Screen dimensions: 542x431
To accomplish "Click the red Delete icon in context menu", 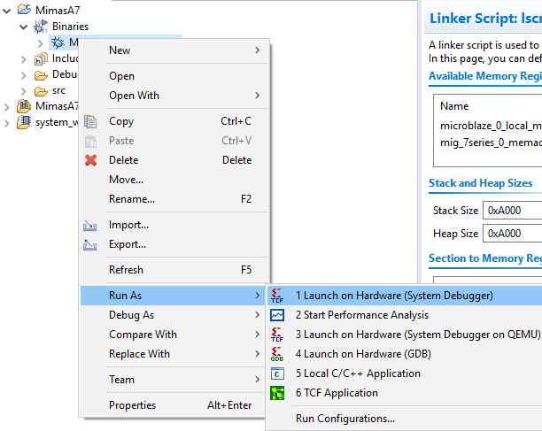I will coord(90,160).
